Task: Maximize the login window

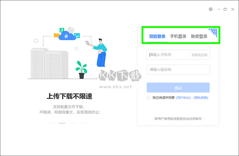Action: [x=225, y=9]
